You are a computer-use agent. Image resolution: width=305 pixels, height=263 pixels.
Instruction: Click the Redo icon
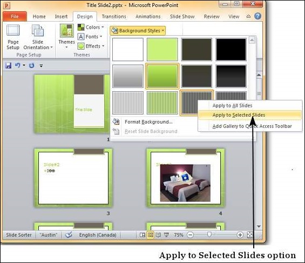click(x=31, y=65)
